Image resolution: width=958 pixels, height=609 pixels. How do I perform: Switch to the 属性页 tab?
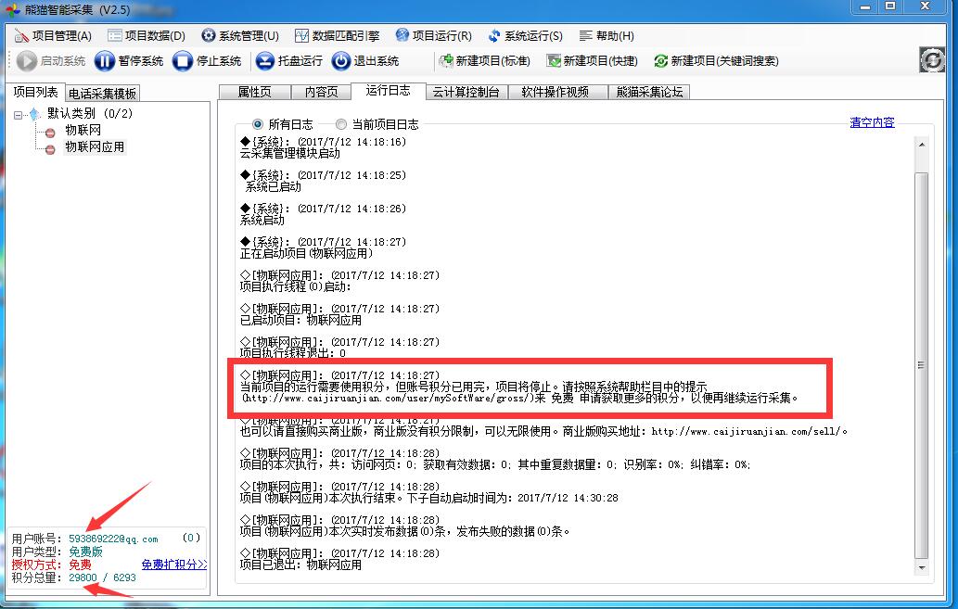(254, 92)
